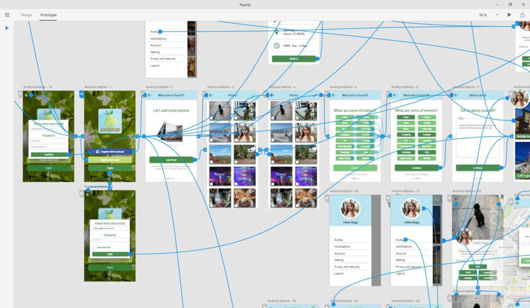Click the woman portrait photo on Android Mobile – 4

point(306,132)
